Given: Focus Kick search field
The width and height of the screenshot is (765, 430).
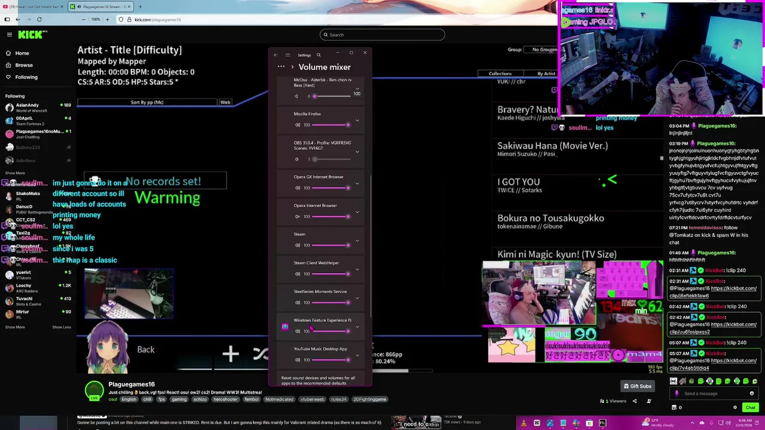Looking at the screenshot, I should click(x=382, y=35).
